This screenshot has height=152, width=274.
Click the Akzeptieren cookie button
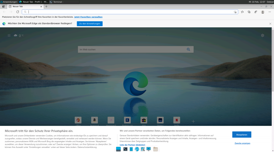pyautogui.click(x=242, y=135)
